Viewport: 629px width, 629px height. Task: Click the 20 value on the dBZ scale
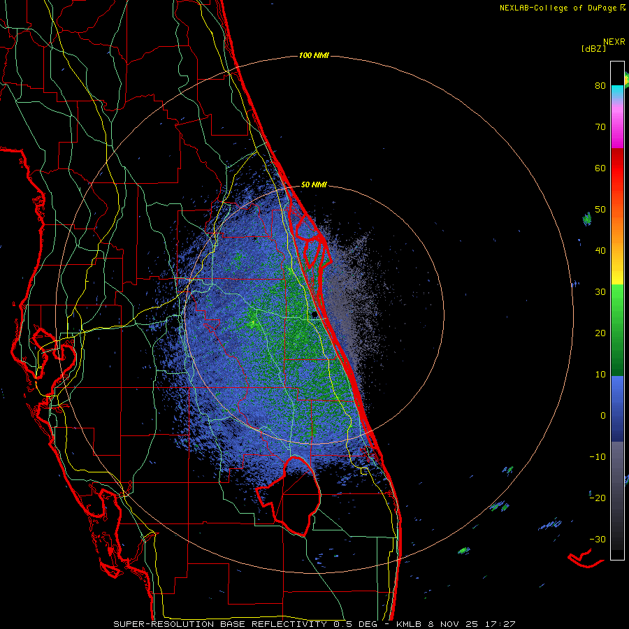600,333
